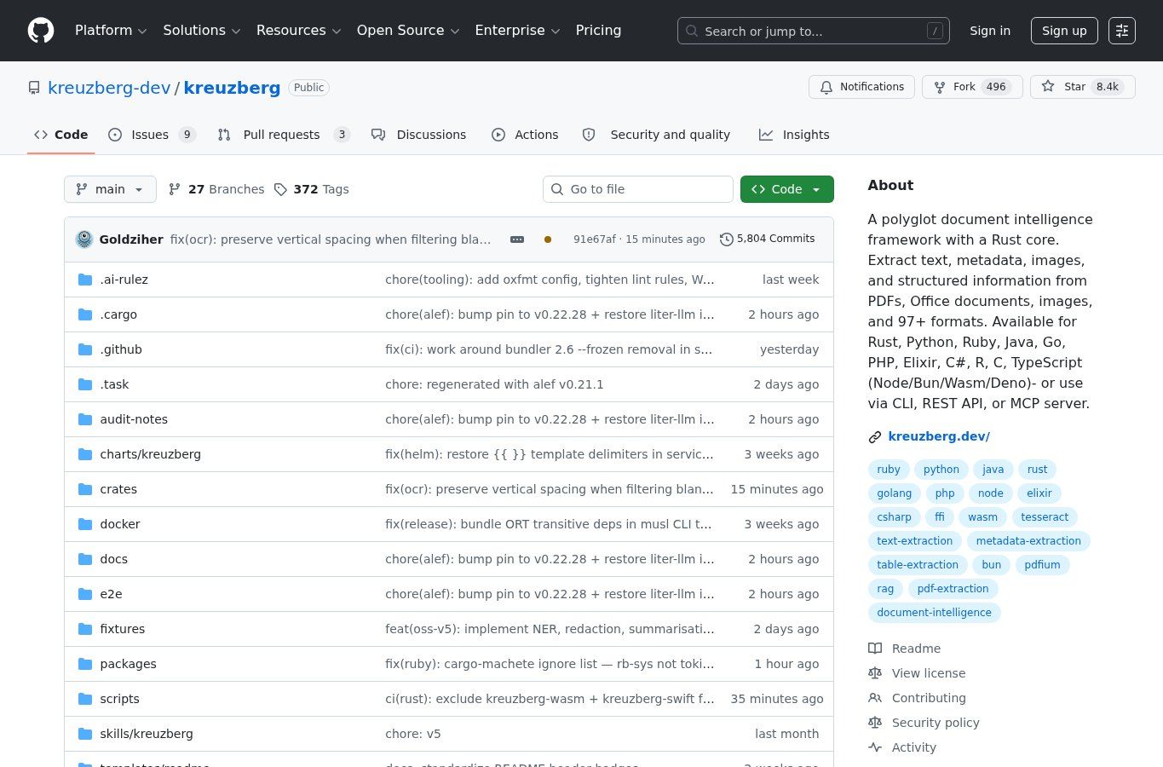Open the e2e folder name

click(111, 594)
